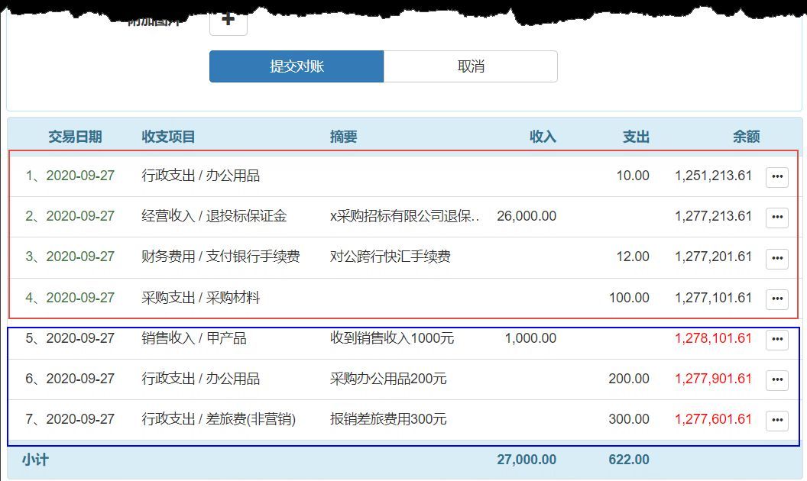Image resolution: width=807 pixels, height=481 pixels.
Task: Click the ellipsis icon on the 差旅费 row
Action: coord(776,420)
